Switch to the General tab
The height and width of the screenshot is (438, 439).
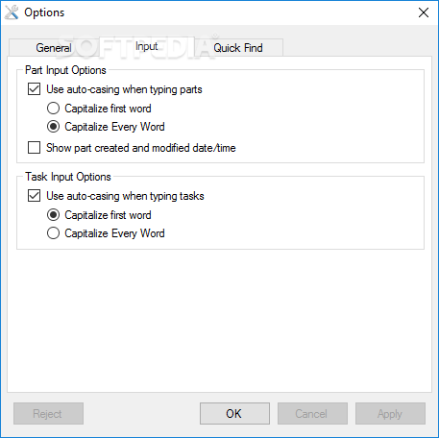[x=54, y=48]
